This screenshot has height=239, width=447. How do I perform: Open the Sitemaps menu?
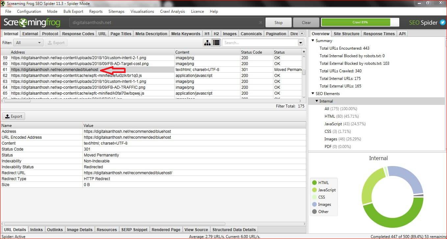pos(116,12)
